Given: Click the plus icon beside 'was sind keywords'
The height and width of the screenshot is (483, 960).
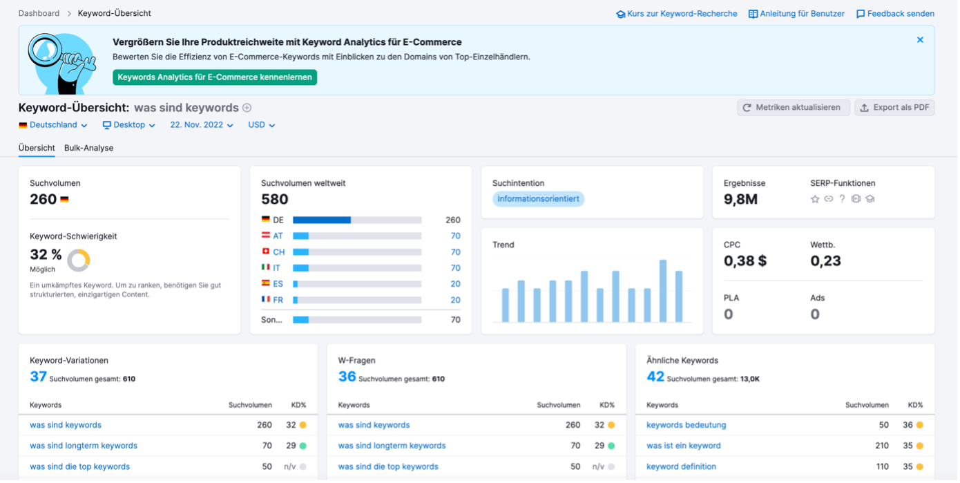Looking at the screenshot, I should coord(247,108).
